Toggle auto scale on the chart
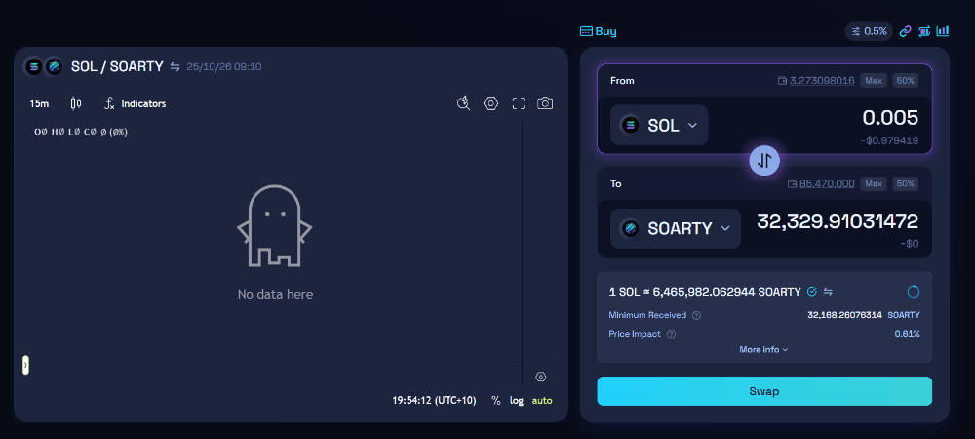975x439 pixels. [542, 400]
